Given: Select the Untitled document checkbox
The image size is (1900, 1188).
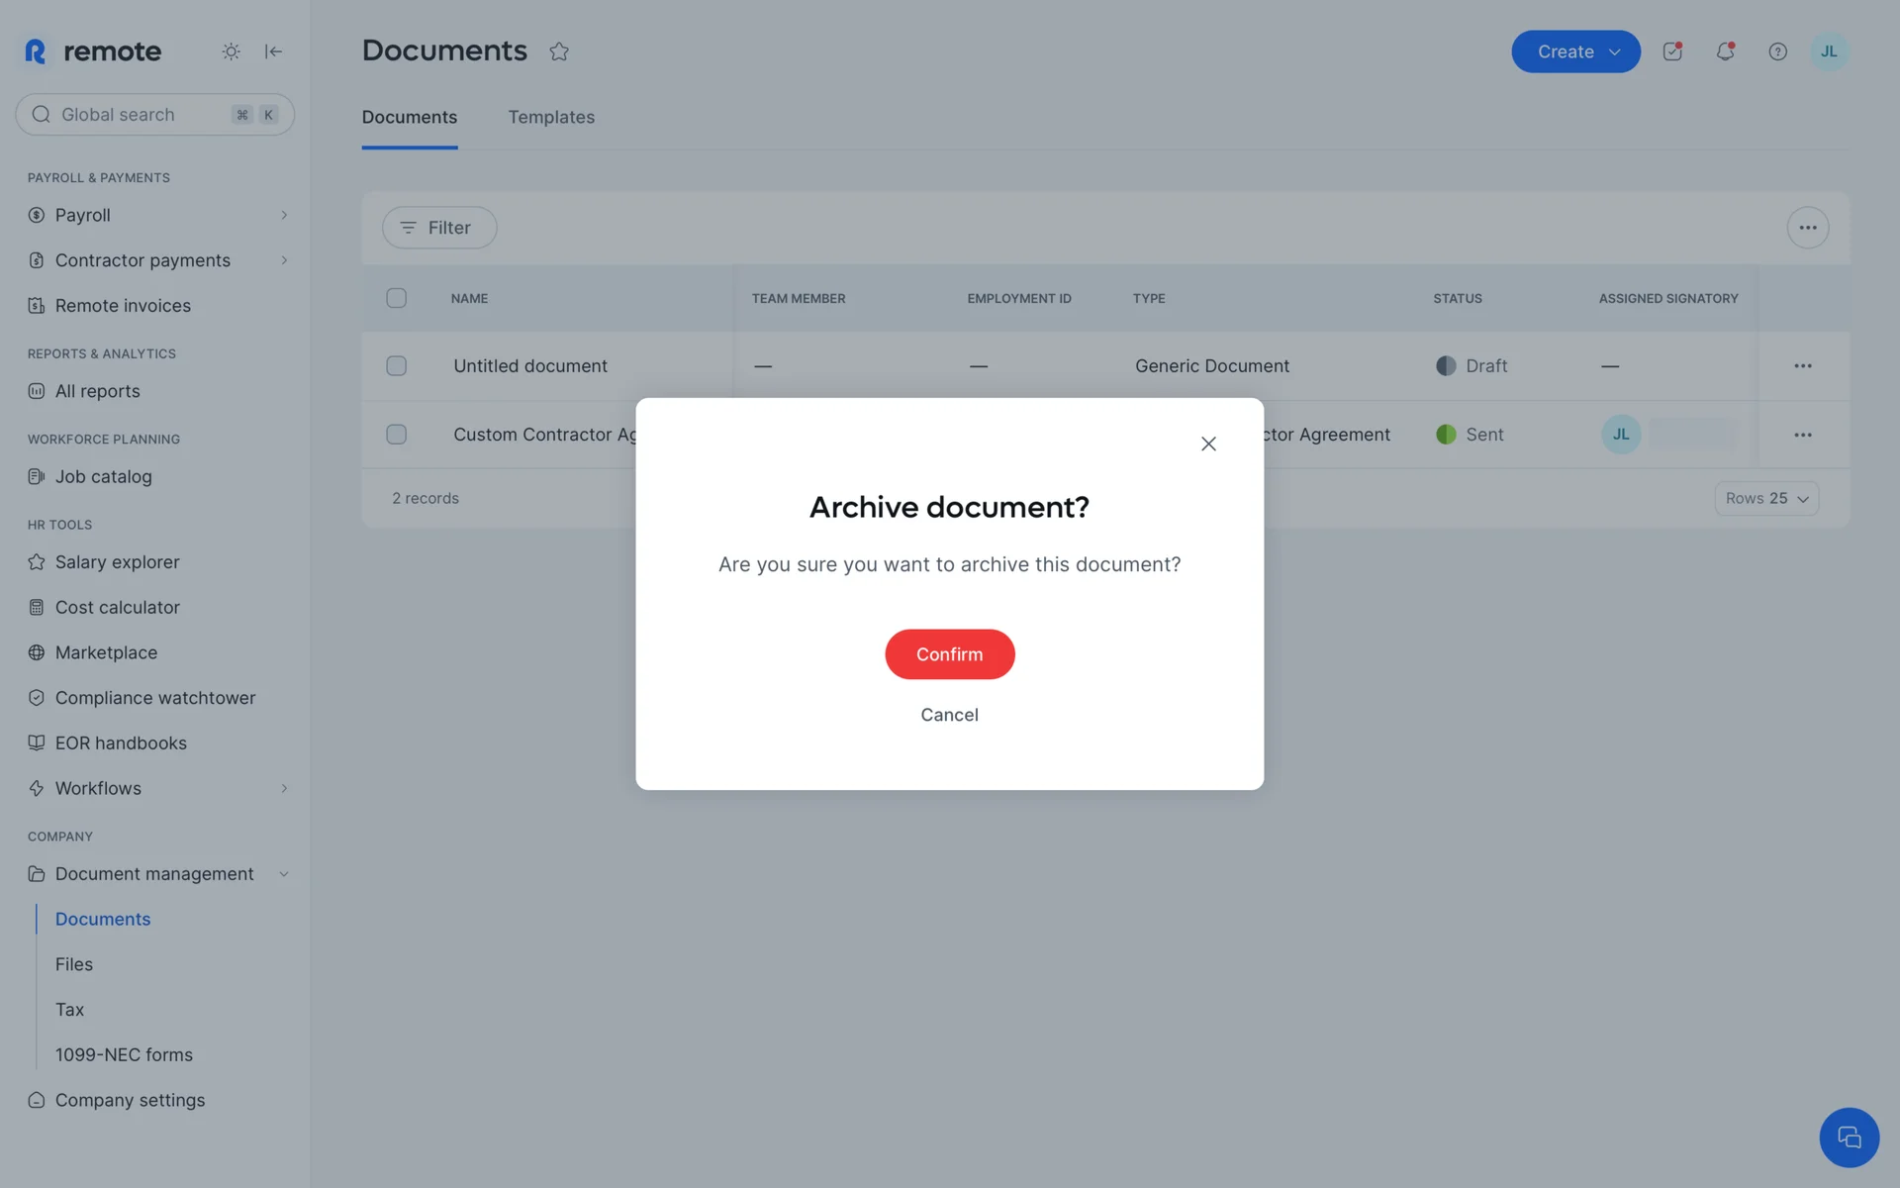Looking at the screenshot, I should 396,366.
